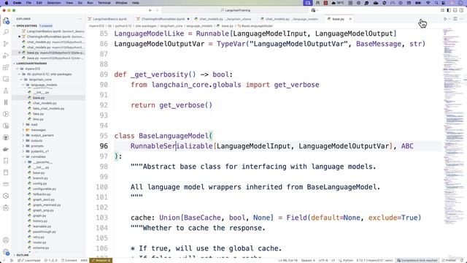This screenshot has height=263, width=467.
Task: Open the Manage gear in activity bar
Action: click(x=6, y=252)
